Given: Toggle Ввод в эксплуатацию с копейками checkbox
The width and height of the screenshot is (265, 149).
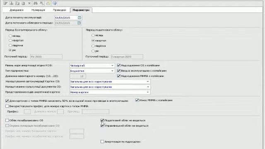Looking at the screenshot, I should pyautogui.click(x=119, y=71).
